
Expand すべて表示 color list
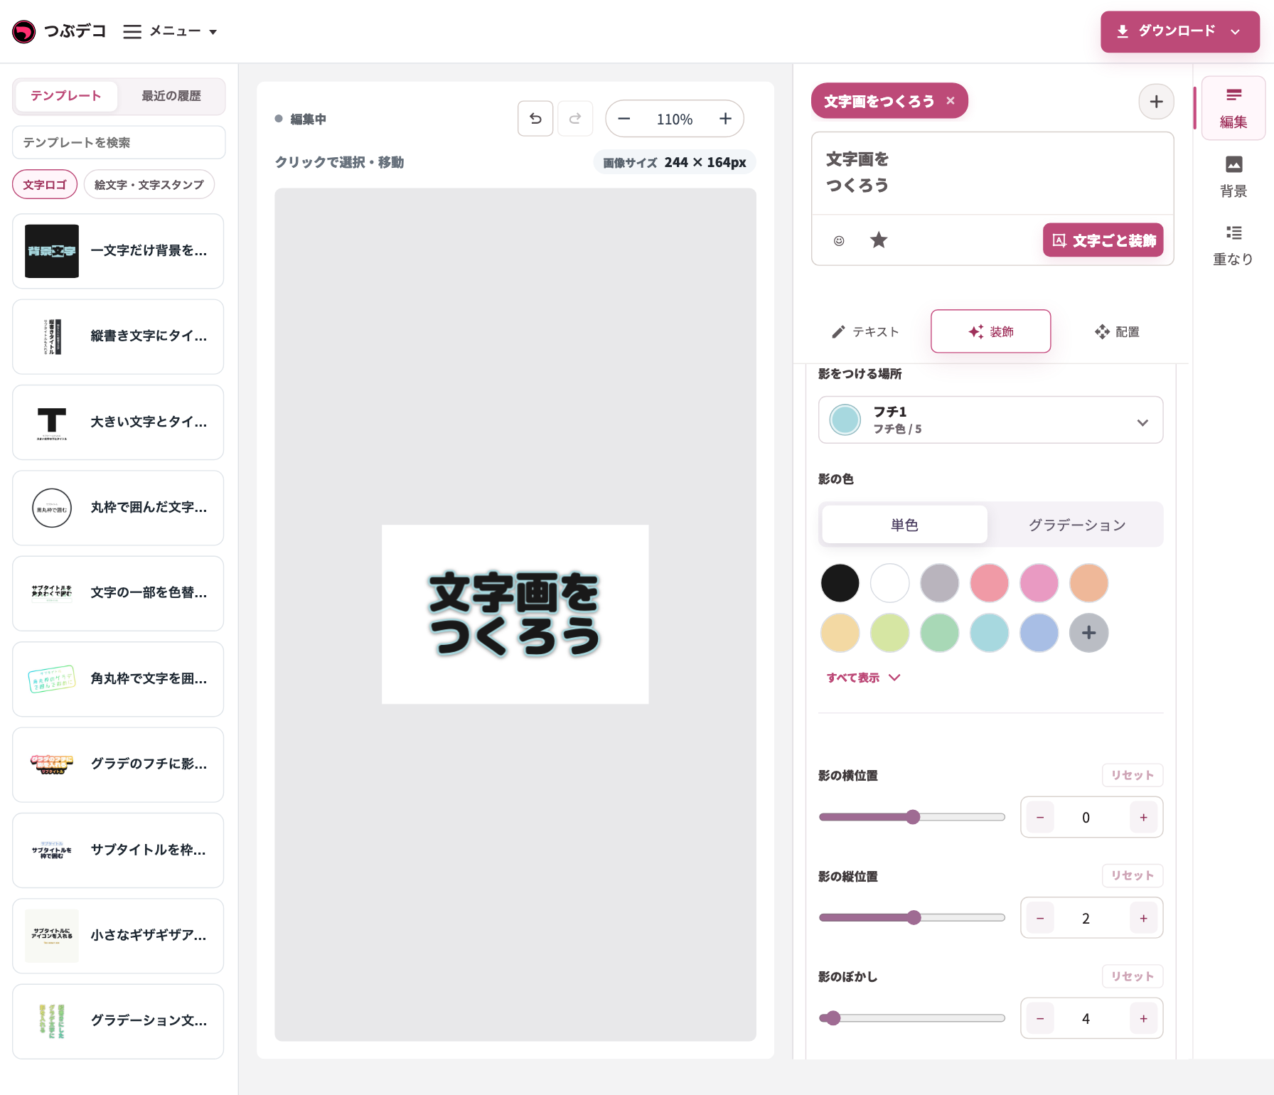[863, 678]
